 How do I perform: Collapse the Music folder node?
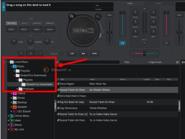(11, 66)
